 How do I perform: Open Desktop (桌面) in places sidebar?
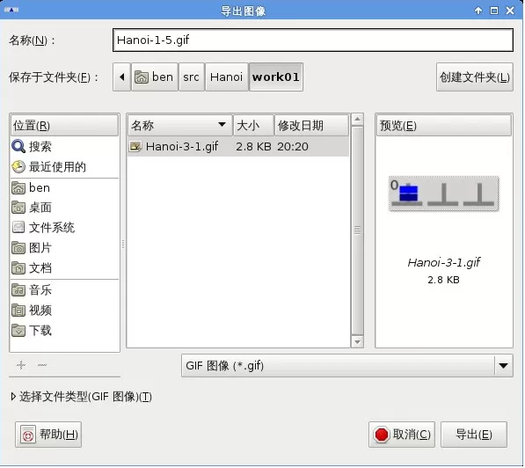64,208
